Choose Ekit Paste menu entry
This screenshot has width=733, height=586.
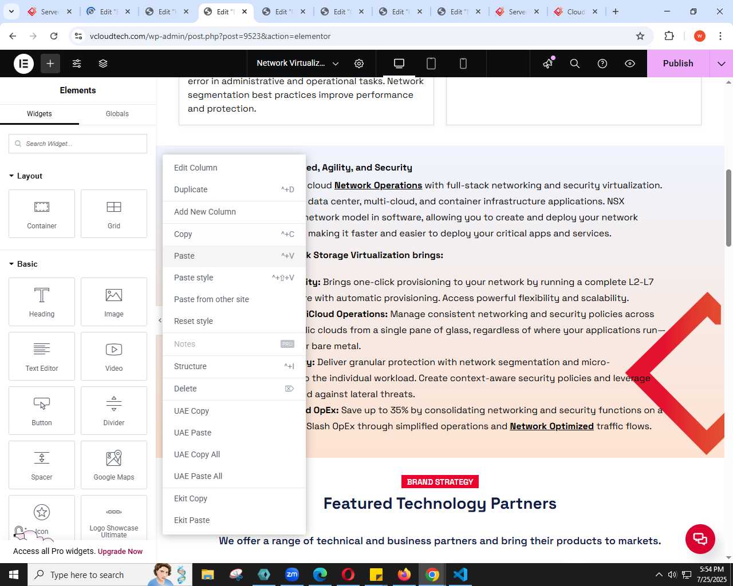(x=234, y=520)
